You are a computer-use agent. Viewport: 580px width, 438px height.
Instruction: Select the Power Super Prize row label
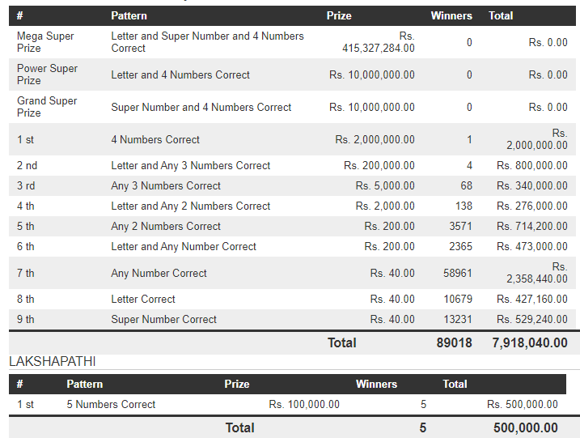click(47, 74)
